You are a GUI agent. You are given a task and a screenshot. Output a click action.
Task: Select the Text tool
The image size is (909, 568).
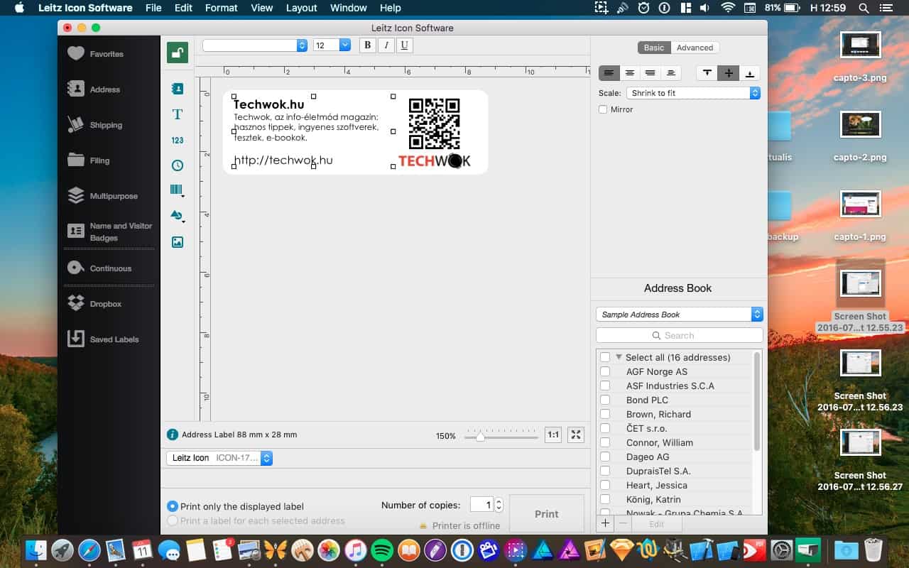[178, 114]
